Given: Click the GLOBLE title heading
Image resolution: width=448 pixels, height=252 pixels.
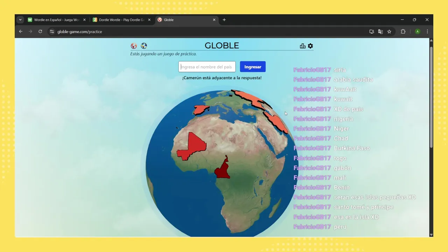Looking at the screenshot, I should tap(222, 45).
